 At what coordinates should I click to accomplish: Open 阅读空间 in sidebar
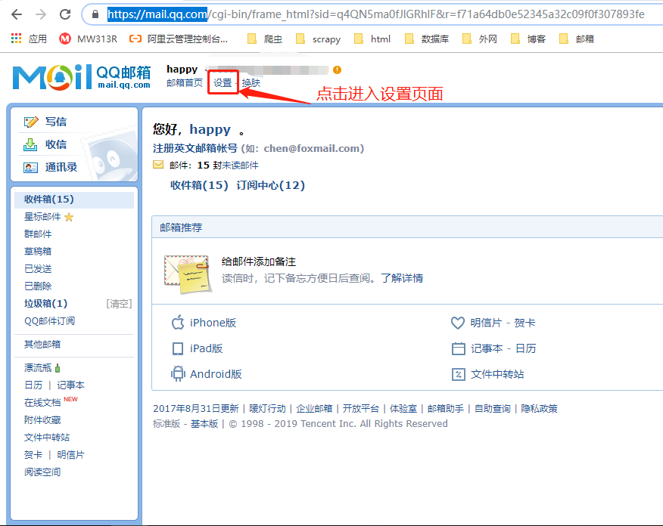42,472
